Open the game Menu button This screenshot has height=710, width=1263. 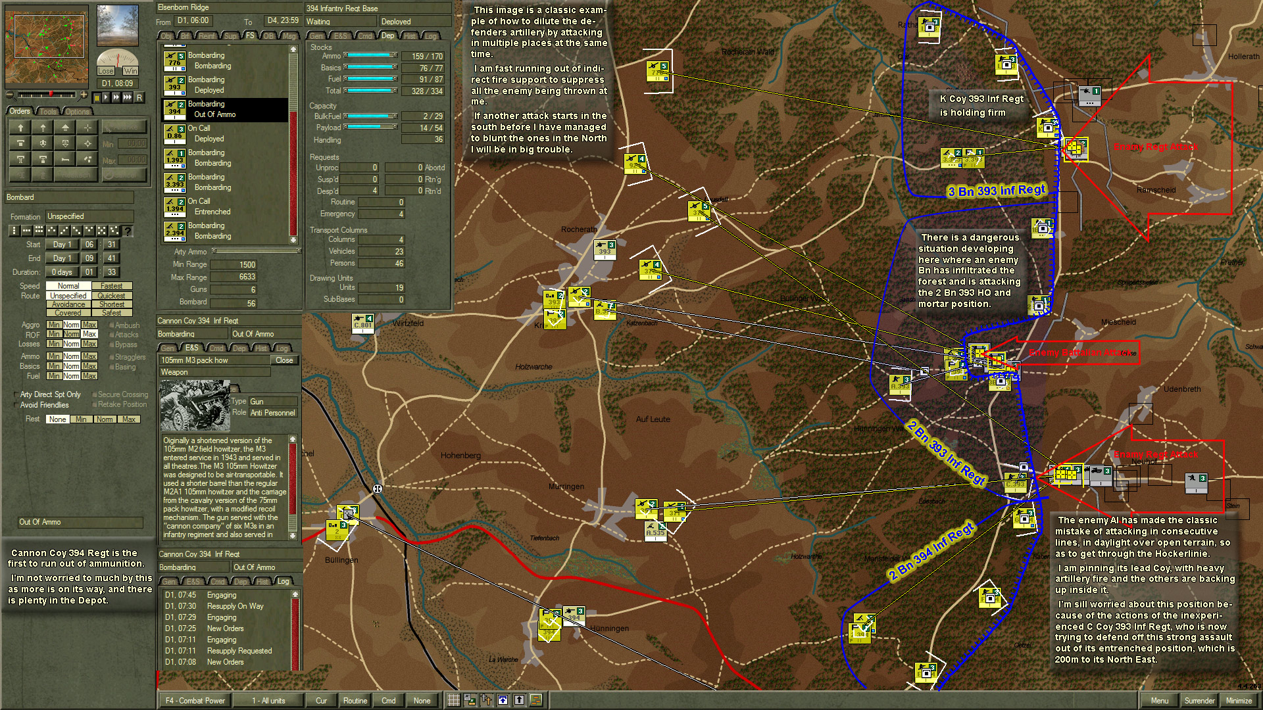coord(1159,701)
